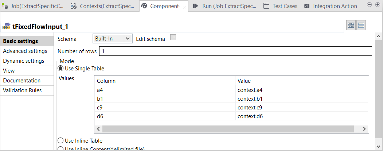The width and height of the screenshot is (383, 151).
Task: Choose Use Inline Content (delimited file)
Action: click(60, 148)
